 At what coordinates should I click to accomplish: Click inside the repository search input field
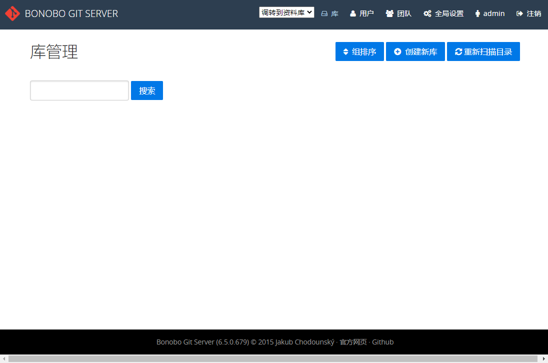(x=79, y=90)
